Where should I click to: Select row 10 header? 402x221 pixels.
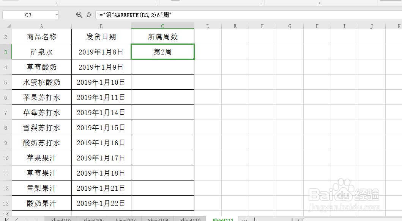(6, 158)
